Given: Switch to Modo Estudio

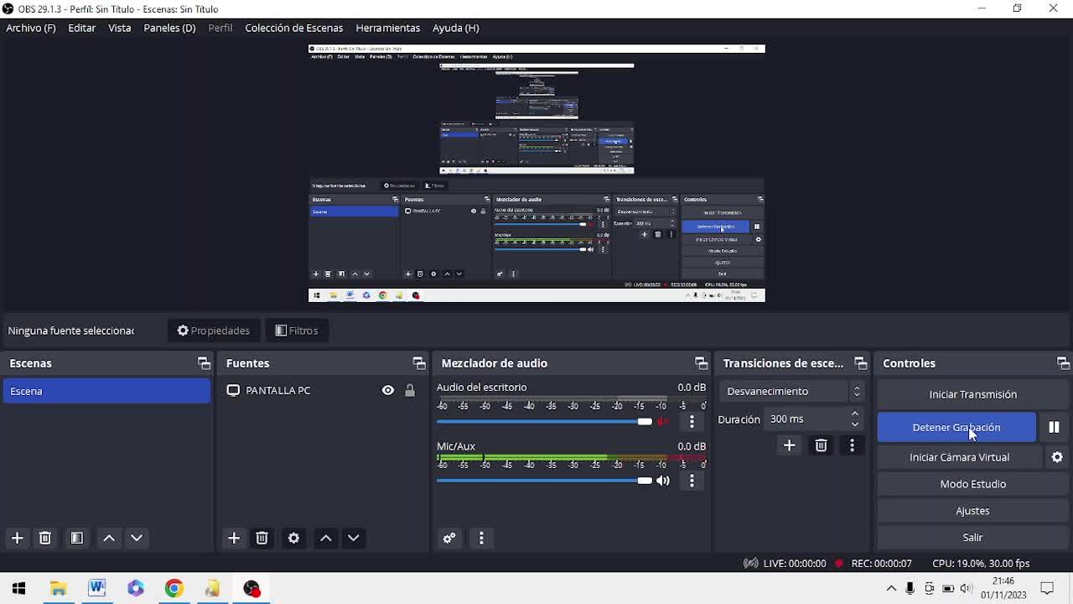Looking at the screenshot, I should 972,484.
